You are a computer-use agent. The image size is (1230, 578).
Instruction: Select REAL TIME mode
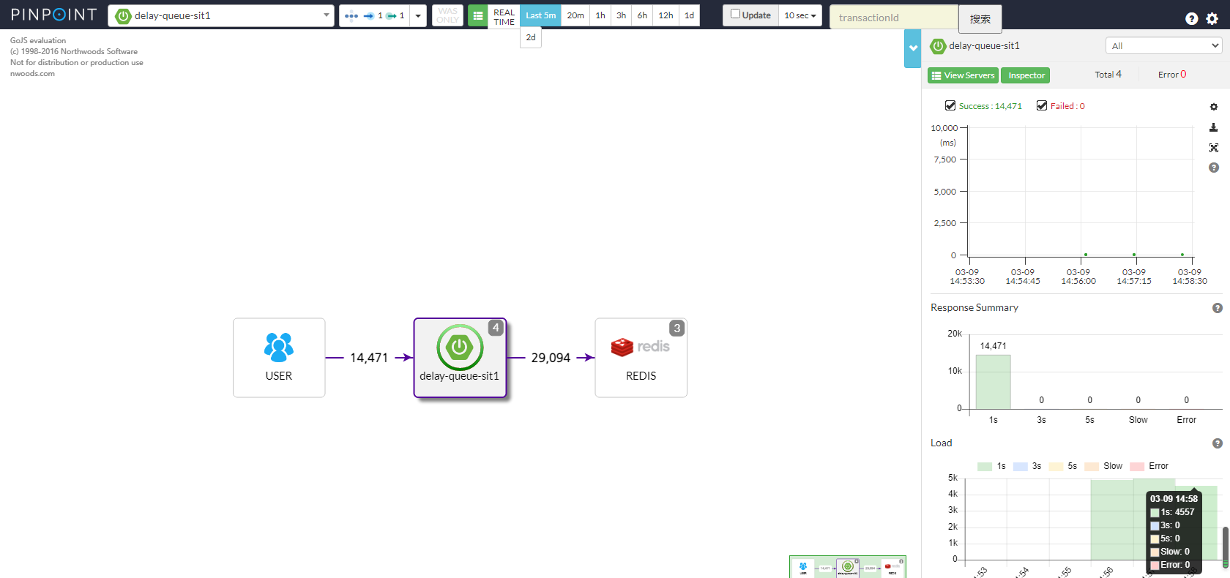[x=504, y=17]
